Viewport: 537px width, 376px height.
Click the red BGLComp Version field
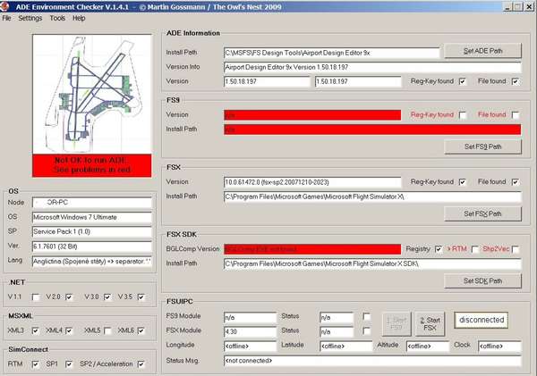[x=311, y=248]
